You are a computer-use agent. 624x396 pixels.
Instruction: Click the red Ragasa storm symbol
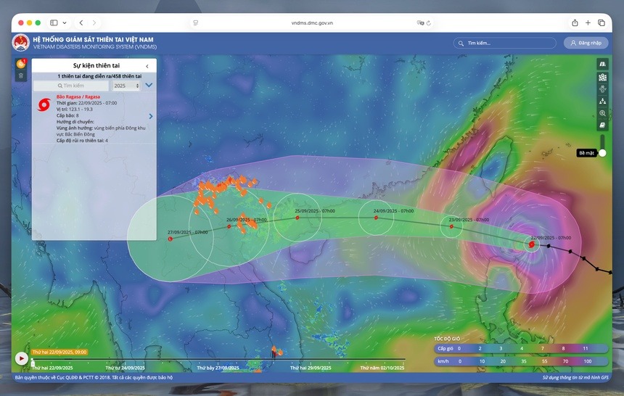(x=44, y=104)
